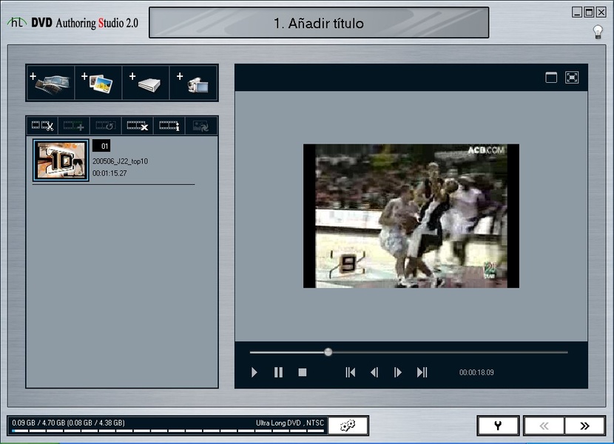614x444 pixels.
Task: Select the 200506_J22_top10 clip thumbnail
Action: click(61, 160)
